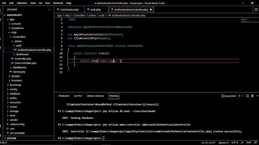Screen dimensions: 259x145
Task: Click .env file gear icon
Action: coord(7,128)
